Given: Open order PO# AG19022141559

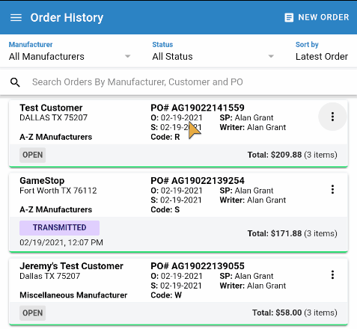Looking at the screenshot, I should coord(198,108).
